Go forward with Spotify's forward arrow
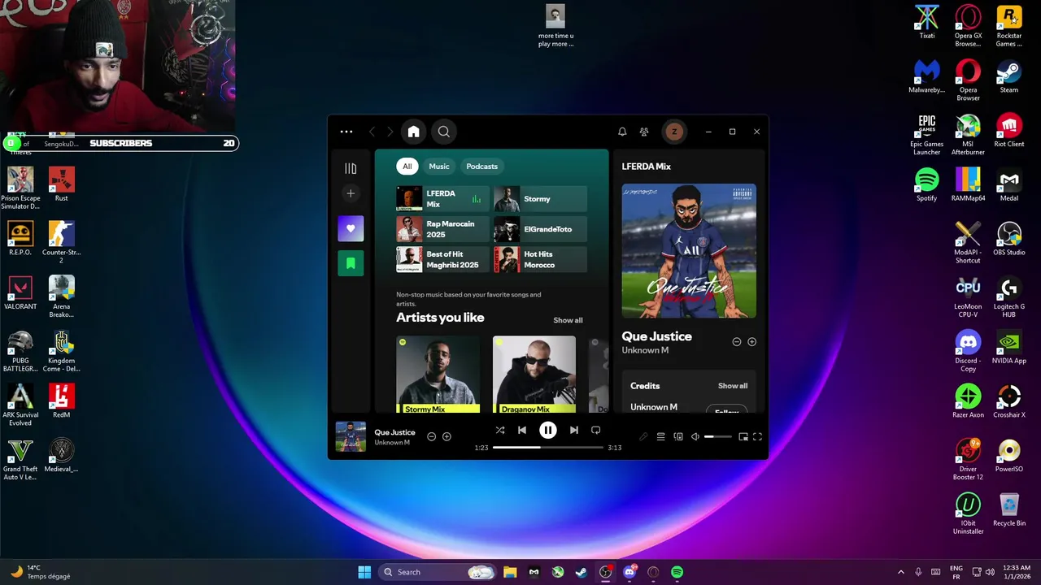The image size is (1041, 585). coord(390,132)
